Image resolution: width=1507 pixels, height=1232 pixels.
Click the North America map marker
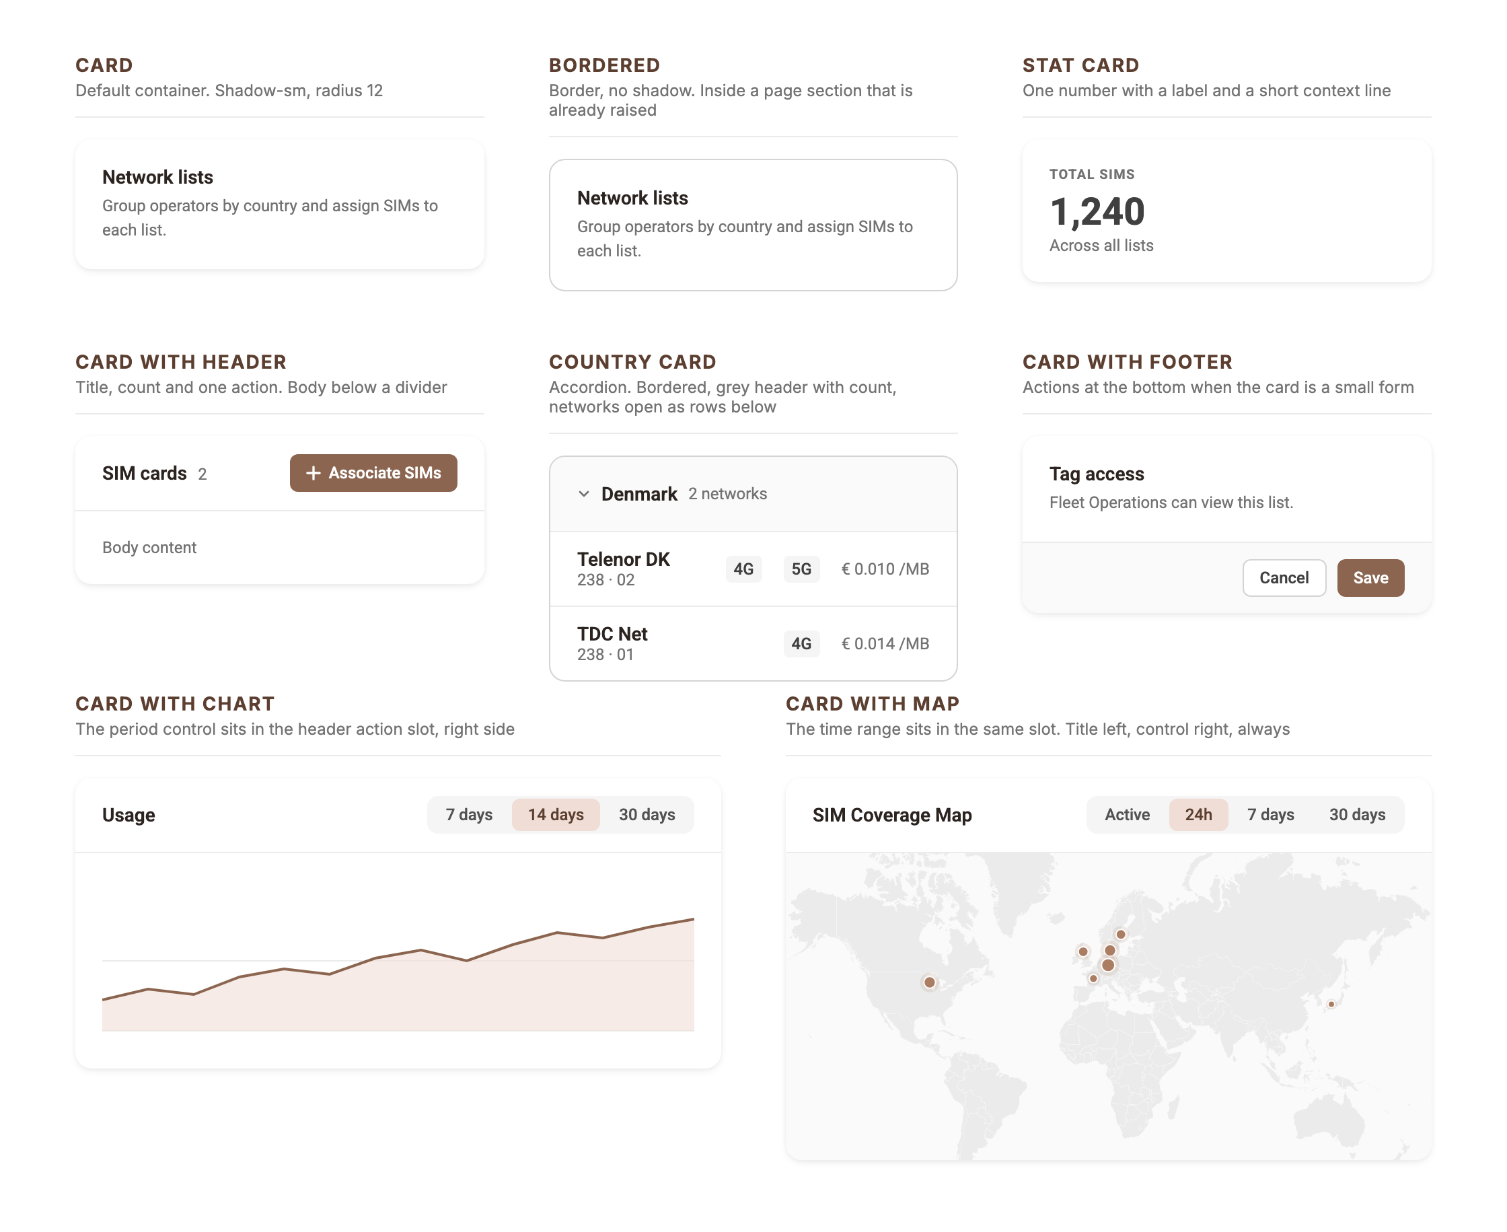coord(928,983)
